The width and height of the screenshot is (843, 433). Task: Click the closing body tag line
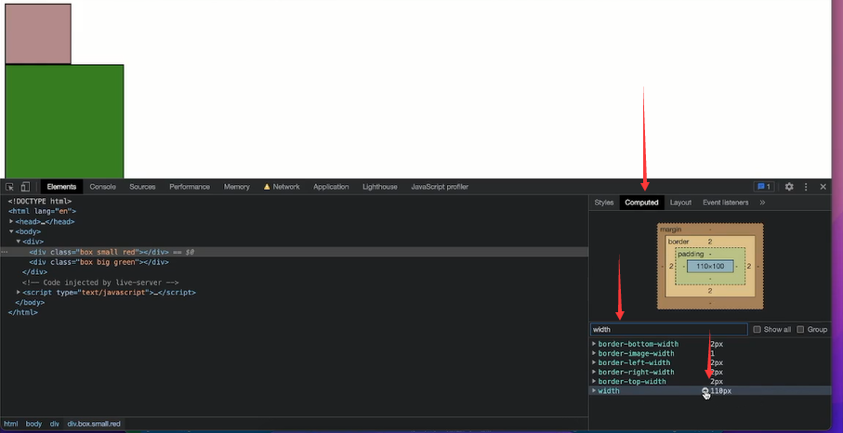30,303
